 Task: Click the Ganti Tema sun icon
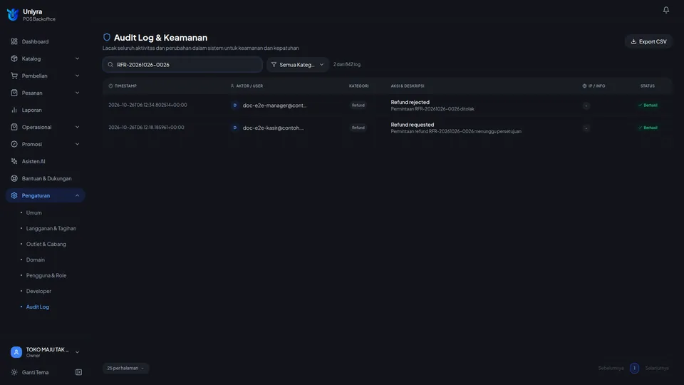pyautogui.click(x=14, y=372)
